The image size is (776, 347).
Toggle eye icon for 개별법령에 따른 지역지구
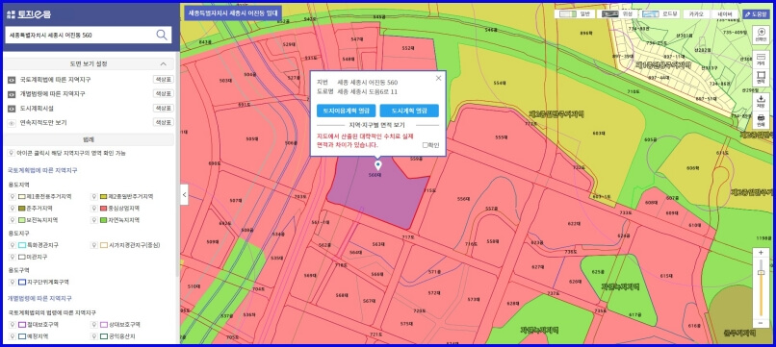click(12, 94)
